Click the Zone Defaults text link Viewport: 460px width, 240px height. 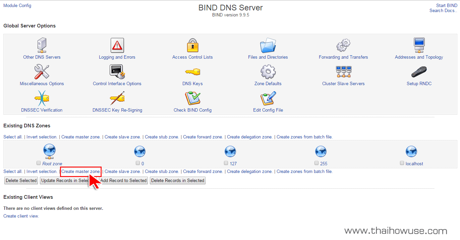coord(268,84)
